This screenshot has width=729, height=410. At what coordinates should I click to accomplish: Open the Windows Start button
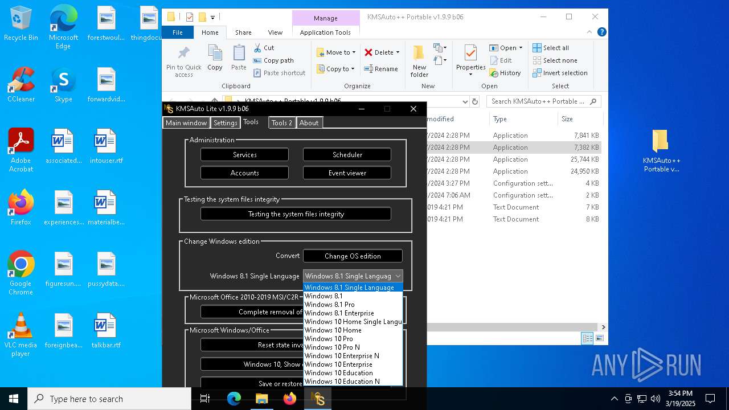click(14, 399)
